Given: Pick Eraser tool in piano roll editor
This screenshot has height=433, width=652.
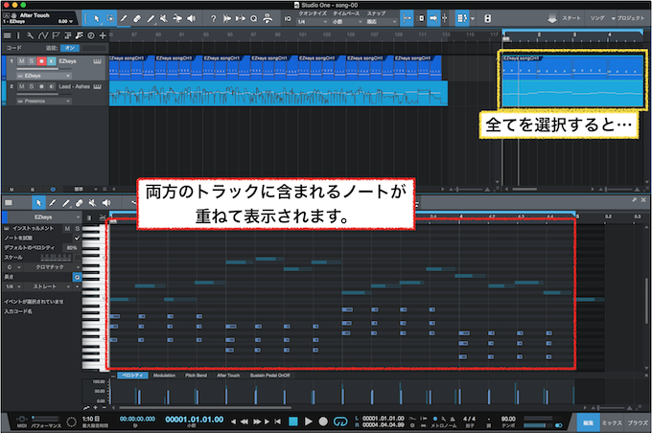Looking at the screenshot, I should [79, 203].
